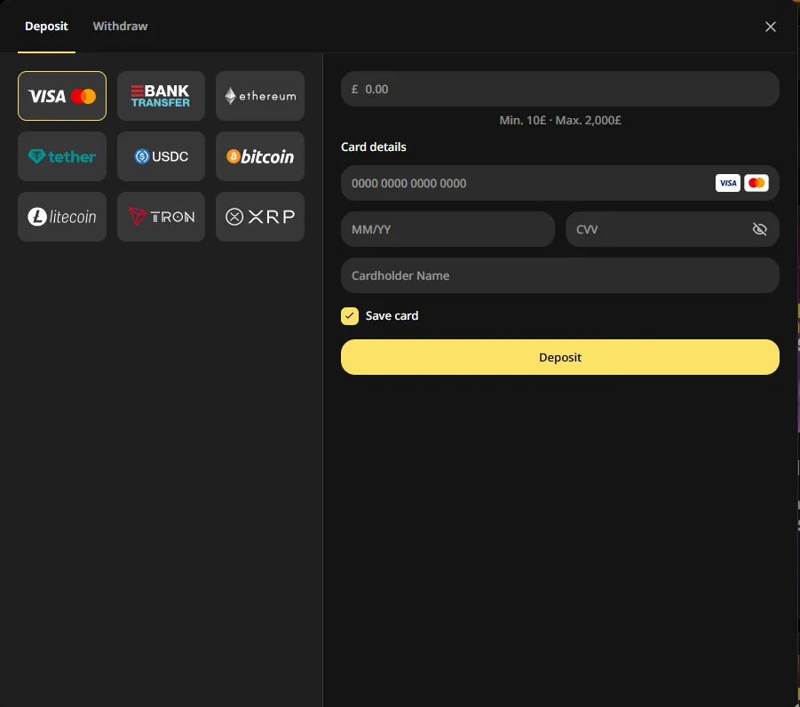Select the Litecoin payment option
The width and height of the screenshot is (800, 707).
tap(62, 217)
